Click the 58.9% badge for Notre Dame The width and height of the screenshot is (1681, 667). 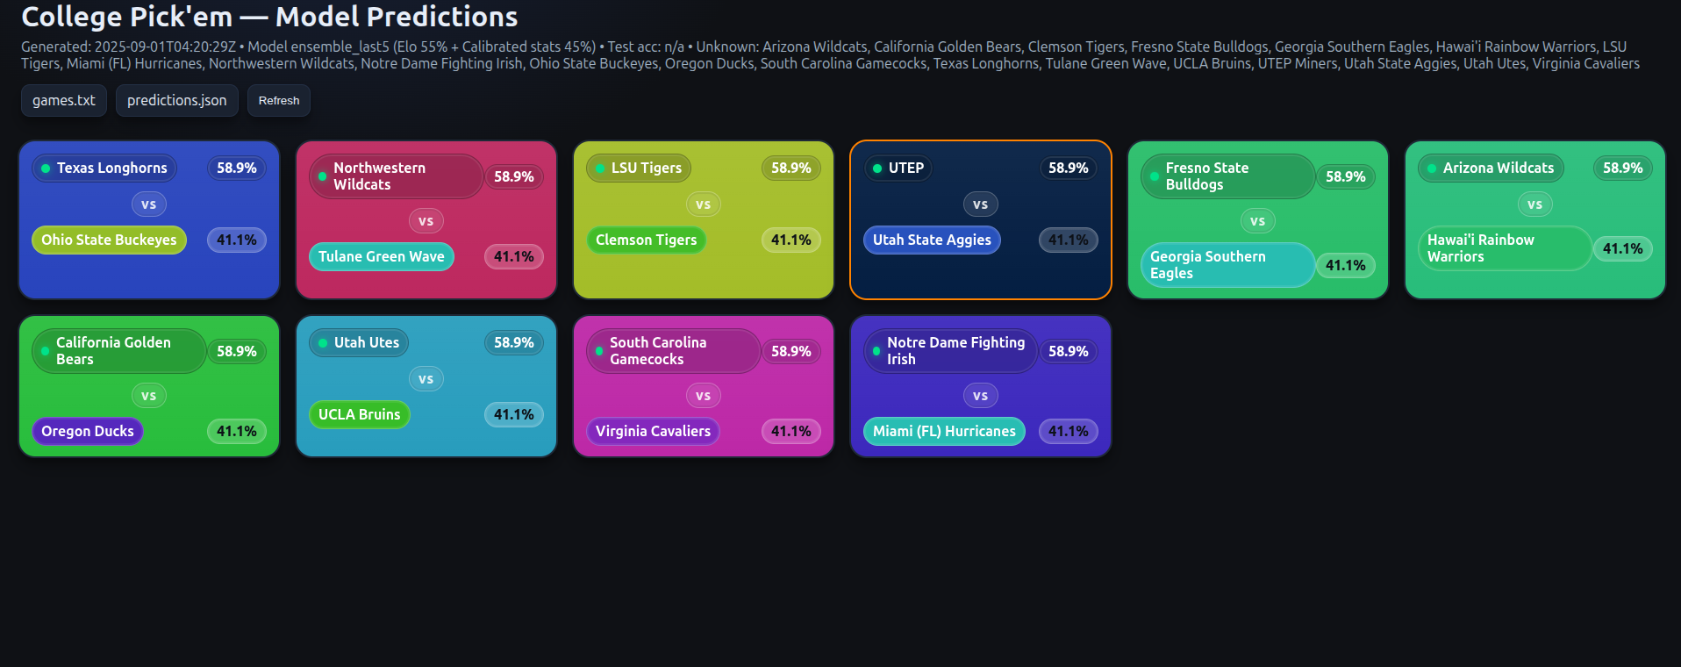tap(1069, 351)
